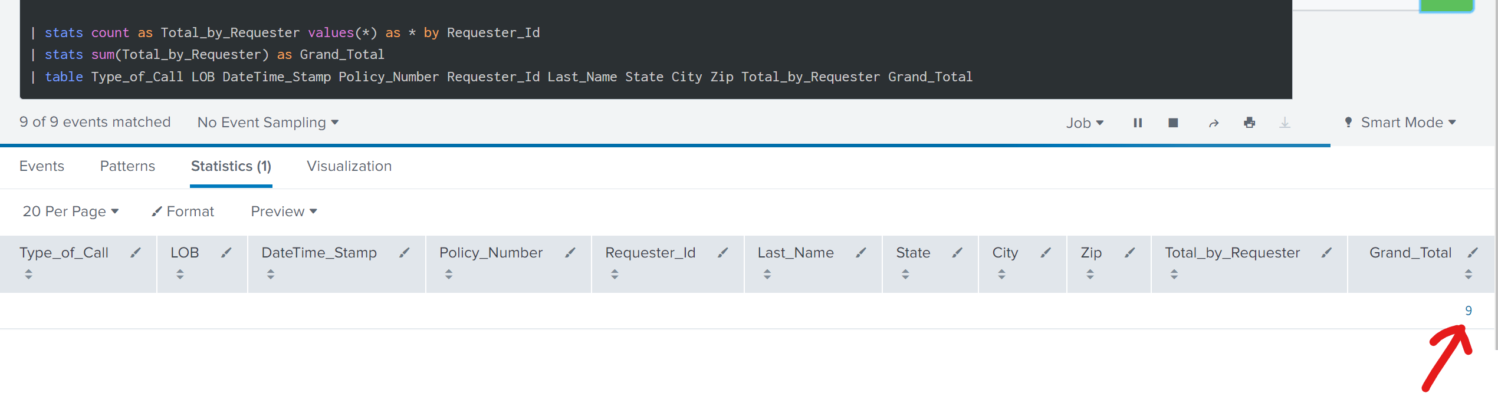The height and width of the screenshot is (393, 1498).
Task: Click the export download icon
Action: (1285, 123)
